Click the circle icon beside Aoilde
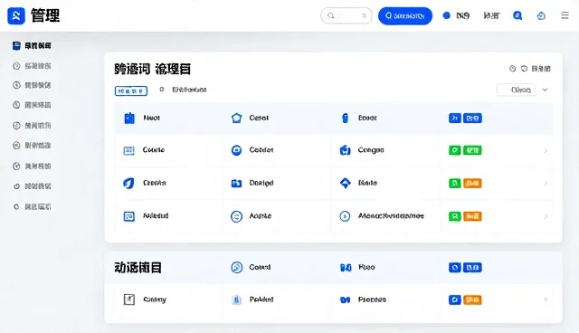Viewport: 579px width, 333px height. coord(236,216)
